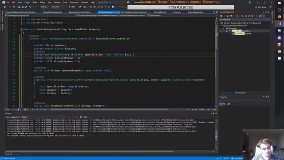Screen dimensions: 284x160
Task: Open the Windows Start button
Action: tap(279, 3)
